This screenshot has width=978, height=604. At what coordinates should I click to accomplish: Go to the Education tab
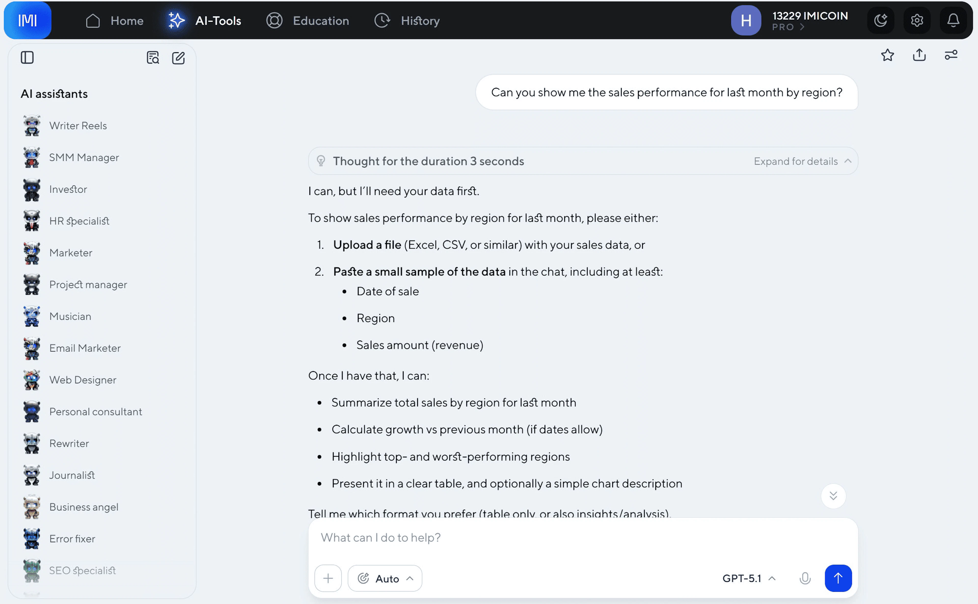[x=308, y=21]
